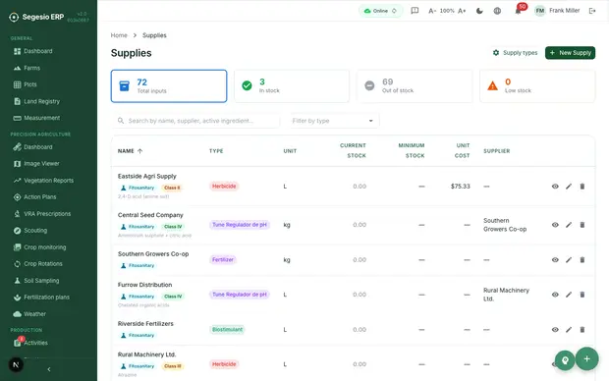Delete Furrow Distribution row
Screen dimensions: 609x381
coord(582,295)
